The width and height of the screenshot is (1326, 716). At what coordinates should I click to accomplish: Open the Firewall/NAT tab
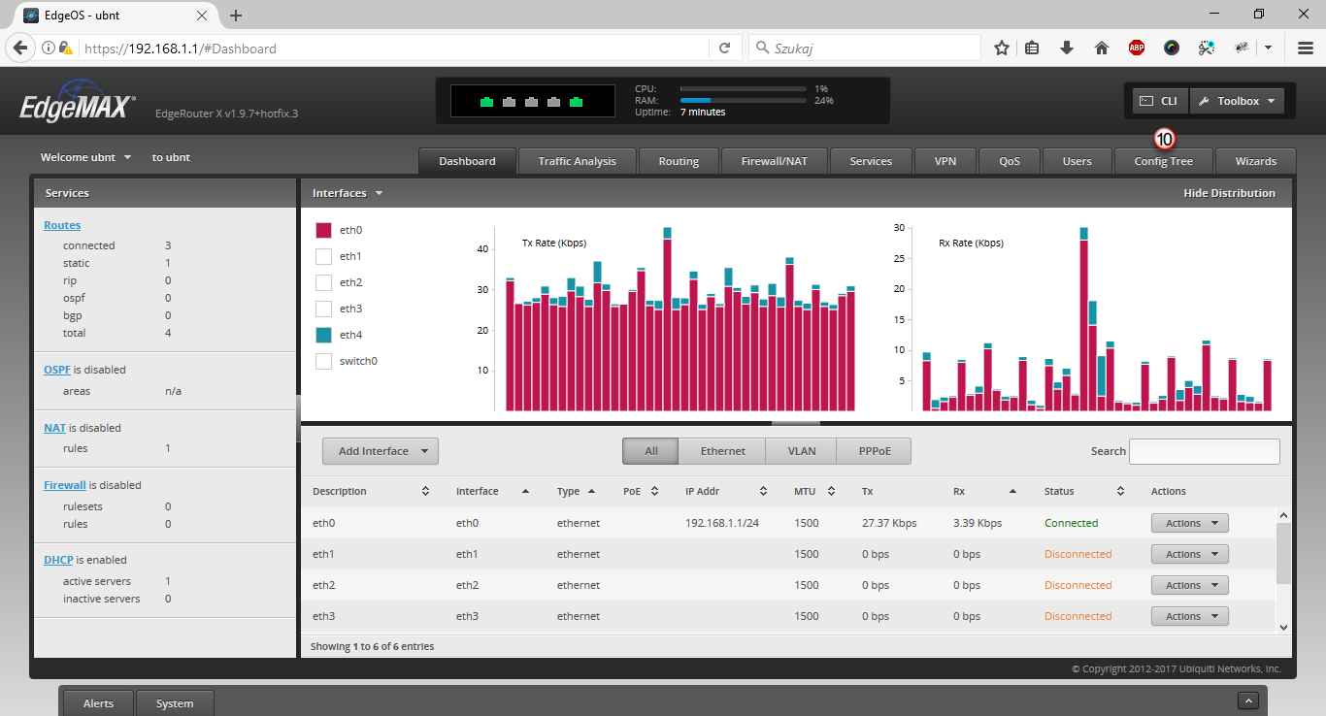(x=774, y=161)
